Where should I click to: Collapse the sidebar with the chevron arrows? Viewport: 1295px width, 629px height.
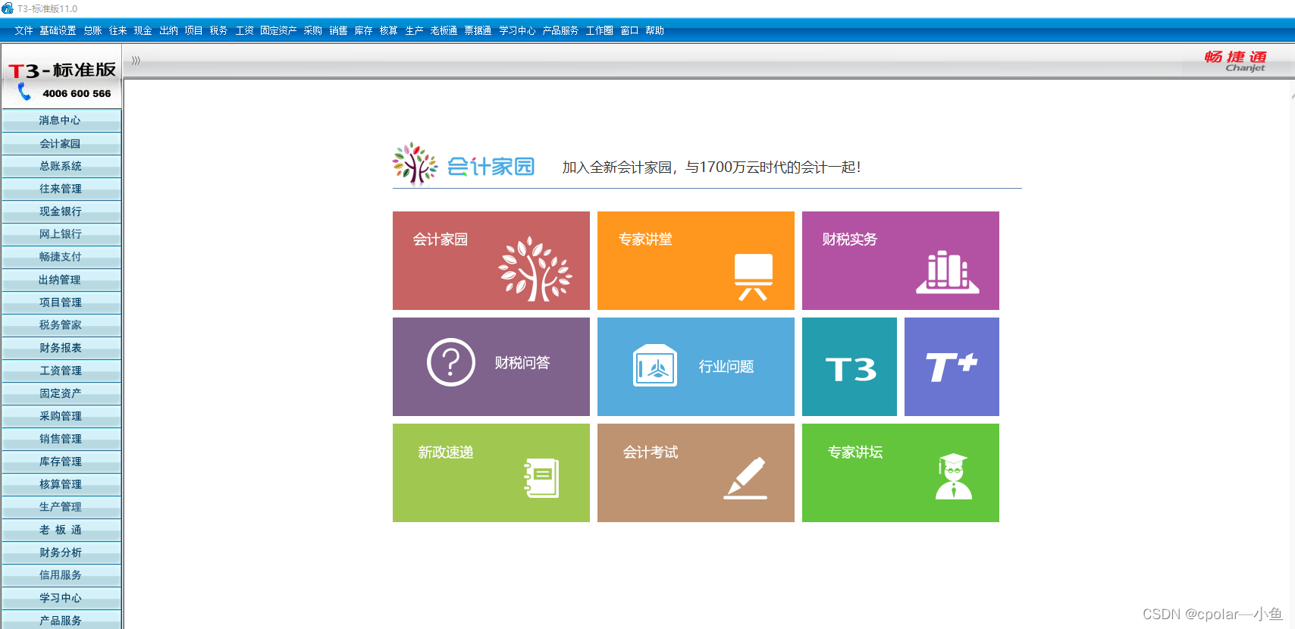[136, 61]
